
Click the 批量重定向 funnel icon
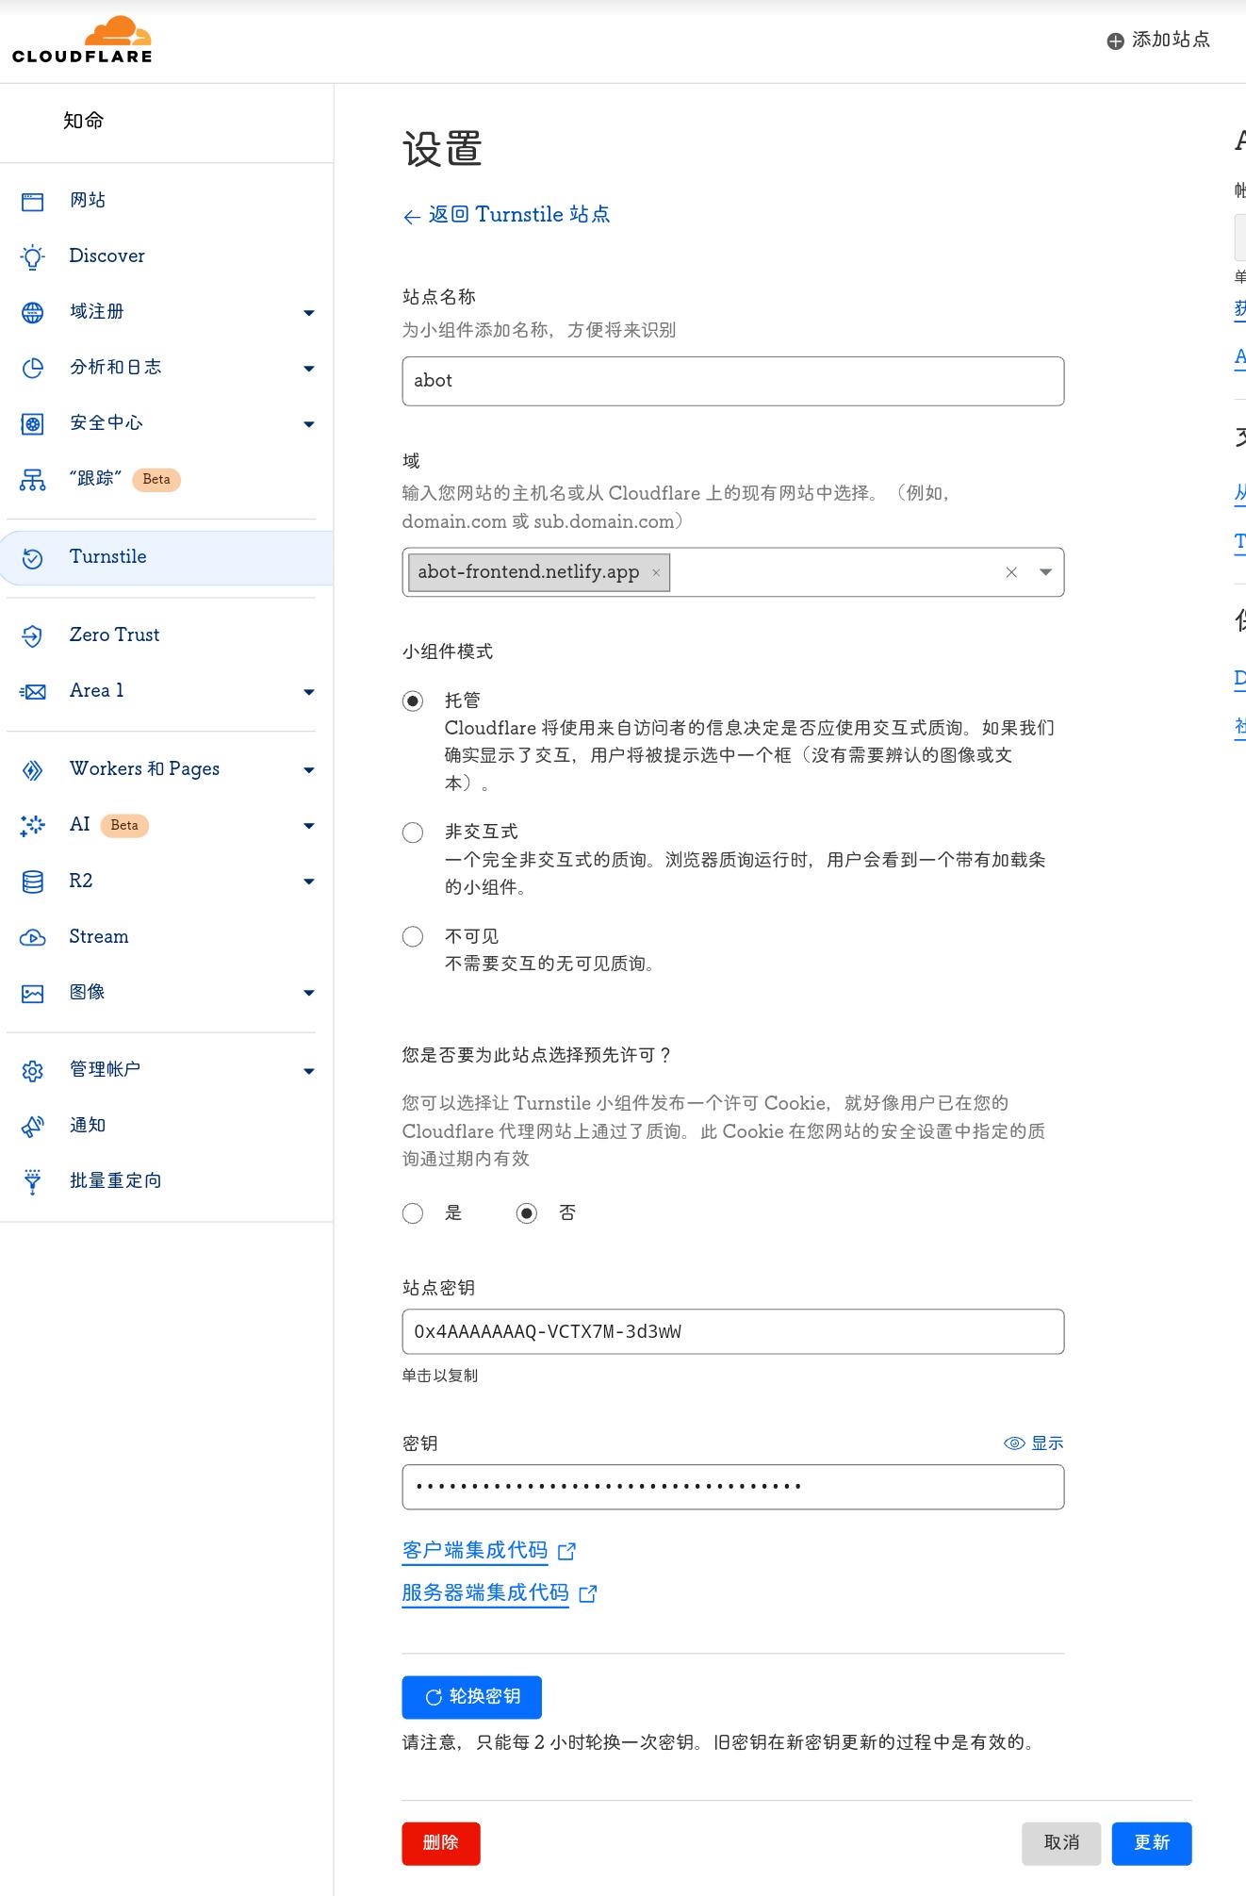point(33,1181)
